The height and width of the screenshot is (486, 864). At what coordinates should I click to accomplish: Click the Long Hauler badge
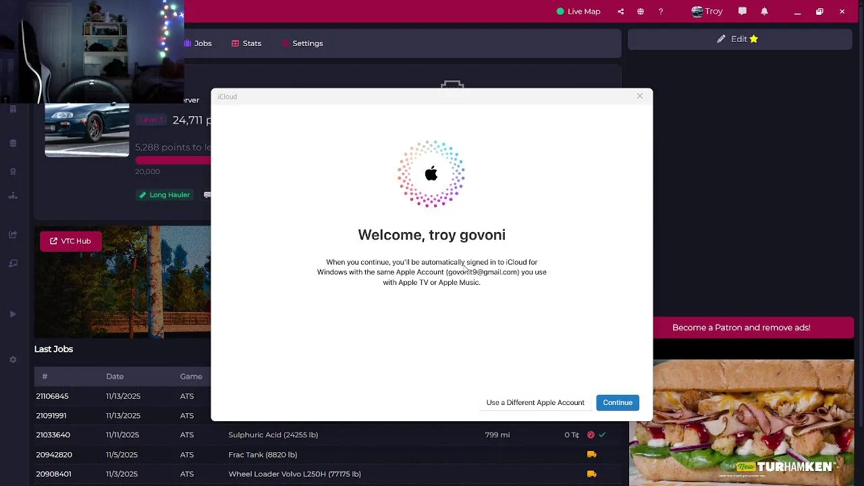pos(165,194)
